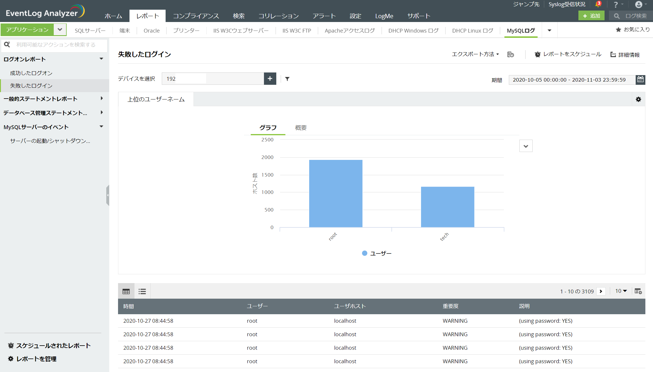Click the action search input field
653x372 pixels.
pyautogui.click(x=56, y=45)
